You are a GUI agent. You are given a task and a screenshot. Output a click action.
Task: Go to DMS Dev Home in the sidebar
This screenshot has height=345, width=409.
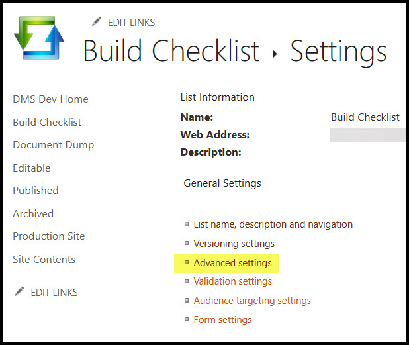point(50,99)
